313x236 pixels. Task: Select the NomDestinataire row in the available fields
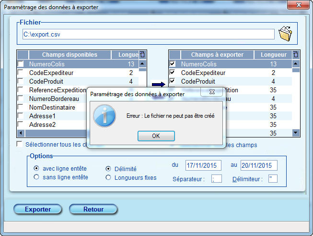click(x=52, y=107)
